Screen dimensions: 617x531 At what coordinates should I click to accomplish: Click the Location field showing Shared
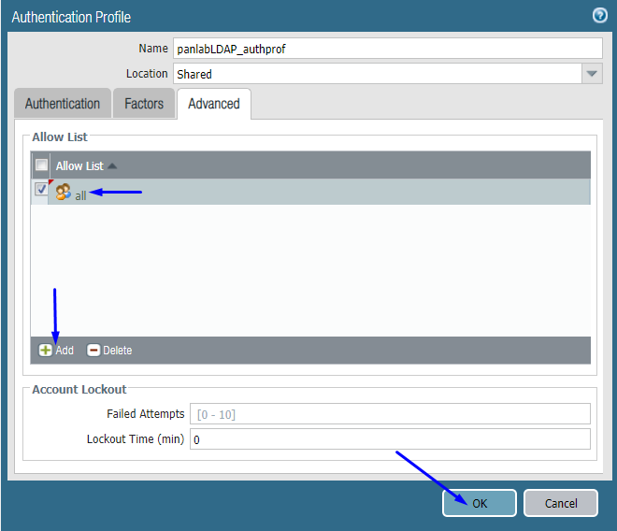pyautogui.click(x=378, y=74)
